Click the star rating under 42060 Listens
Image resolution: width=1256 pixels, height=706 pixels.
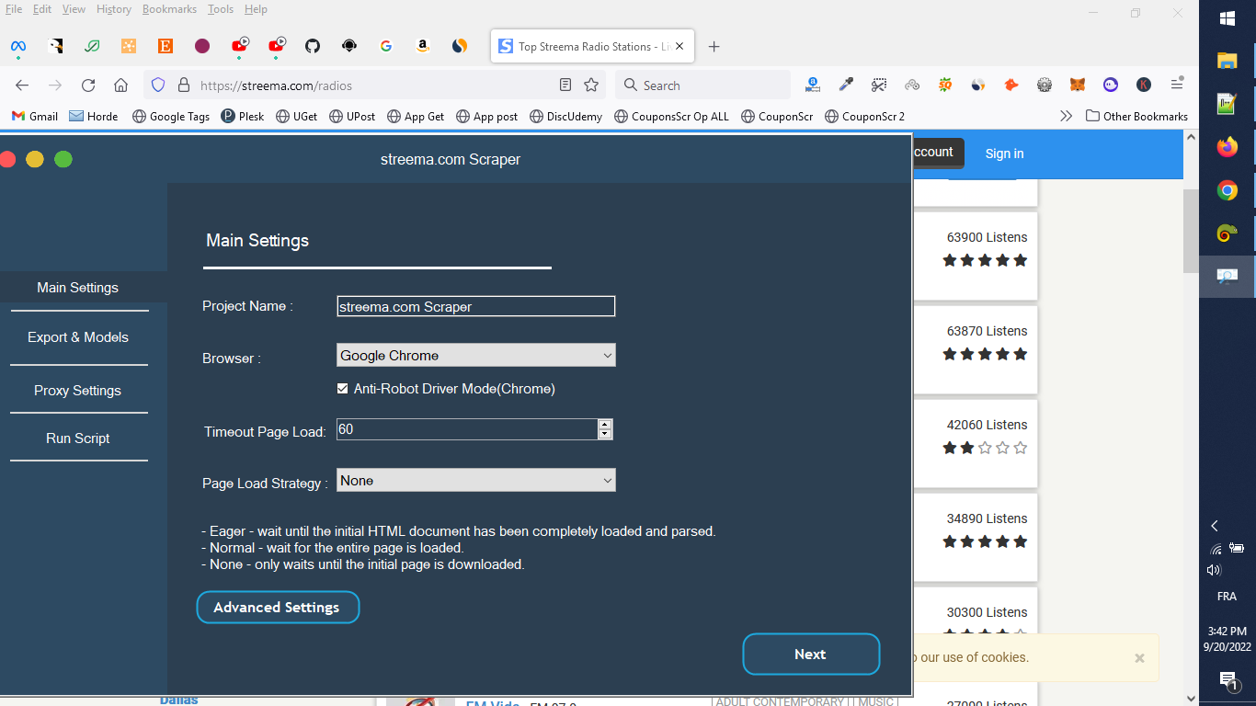[x=985, y=448]
